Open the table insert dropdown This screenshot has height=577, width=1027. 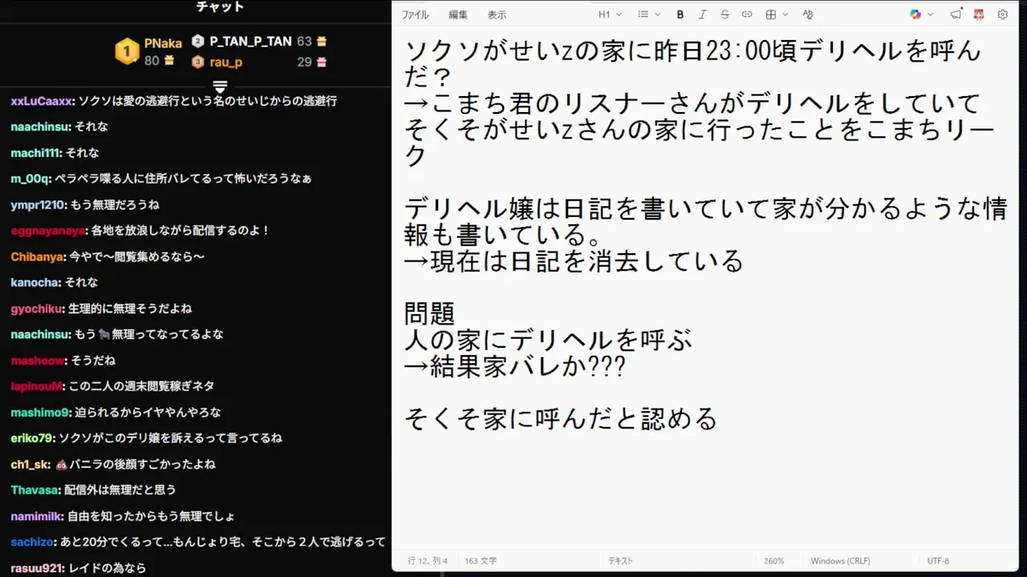776,14
